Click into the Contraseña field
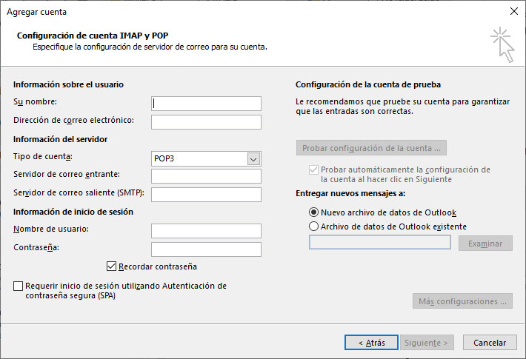Viewport: 526px width, 359px height. coord(206,249)
